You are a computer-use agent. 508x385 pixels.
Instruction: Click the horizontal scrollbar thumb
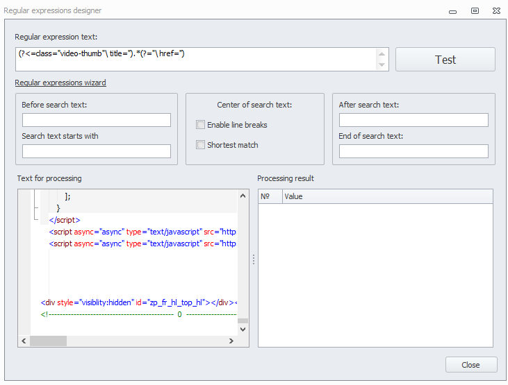(x=48, y=341)
